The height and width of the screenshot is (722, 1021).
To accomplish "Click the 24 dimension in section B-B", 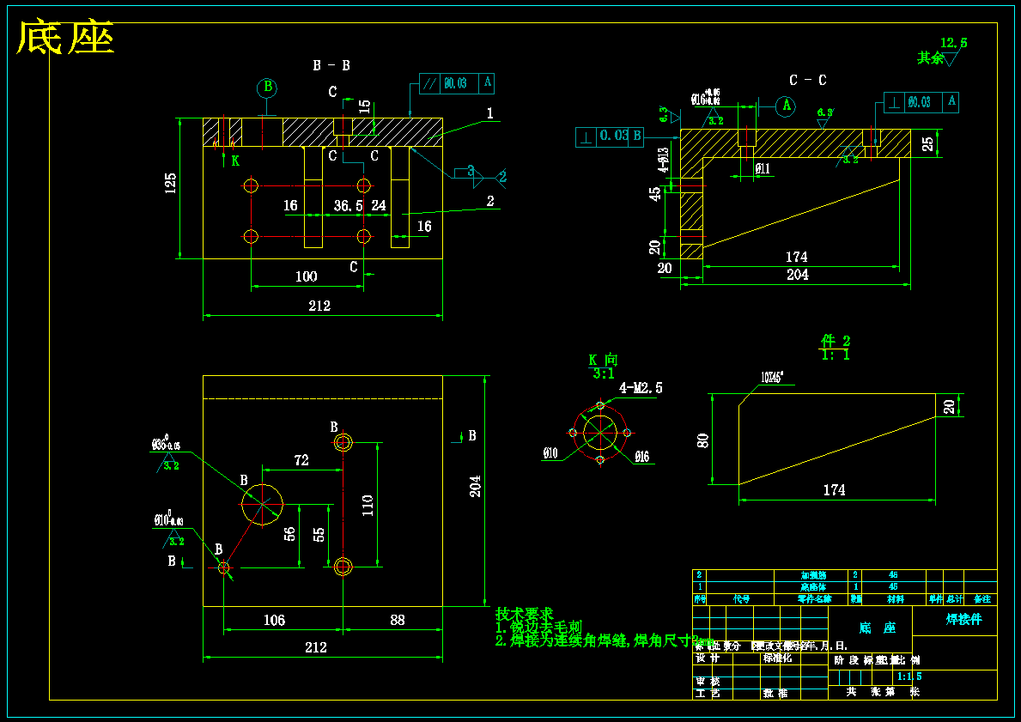I will [x=379, y=206].
